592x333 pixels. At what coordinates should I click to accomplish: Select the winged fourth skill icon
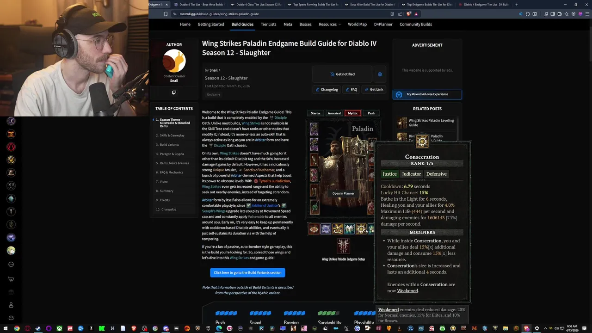[349, 229]
